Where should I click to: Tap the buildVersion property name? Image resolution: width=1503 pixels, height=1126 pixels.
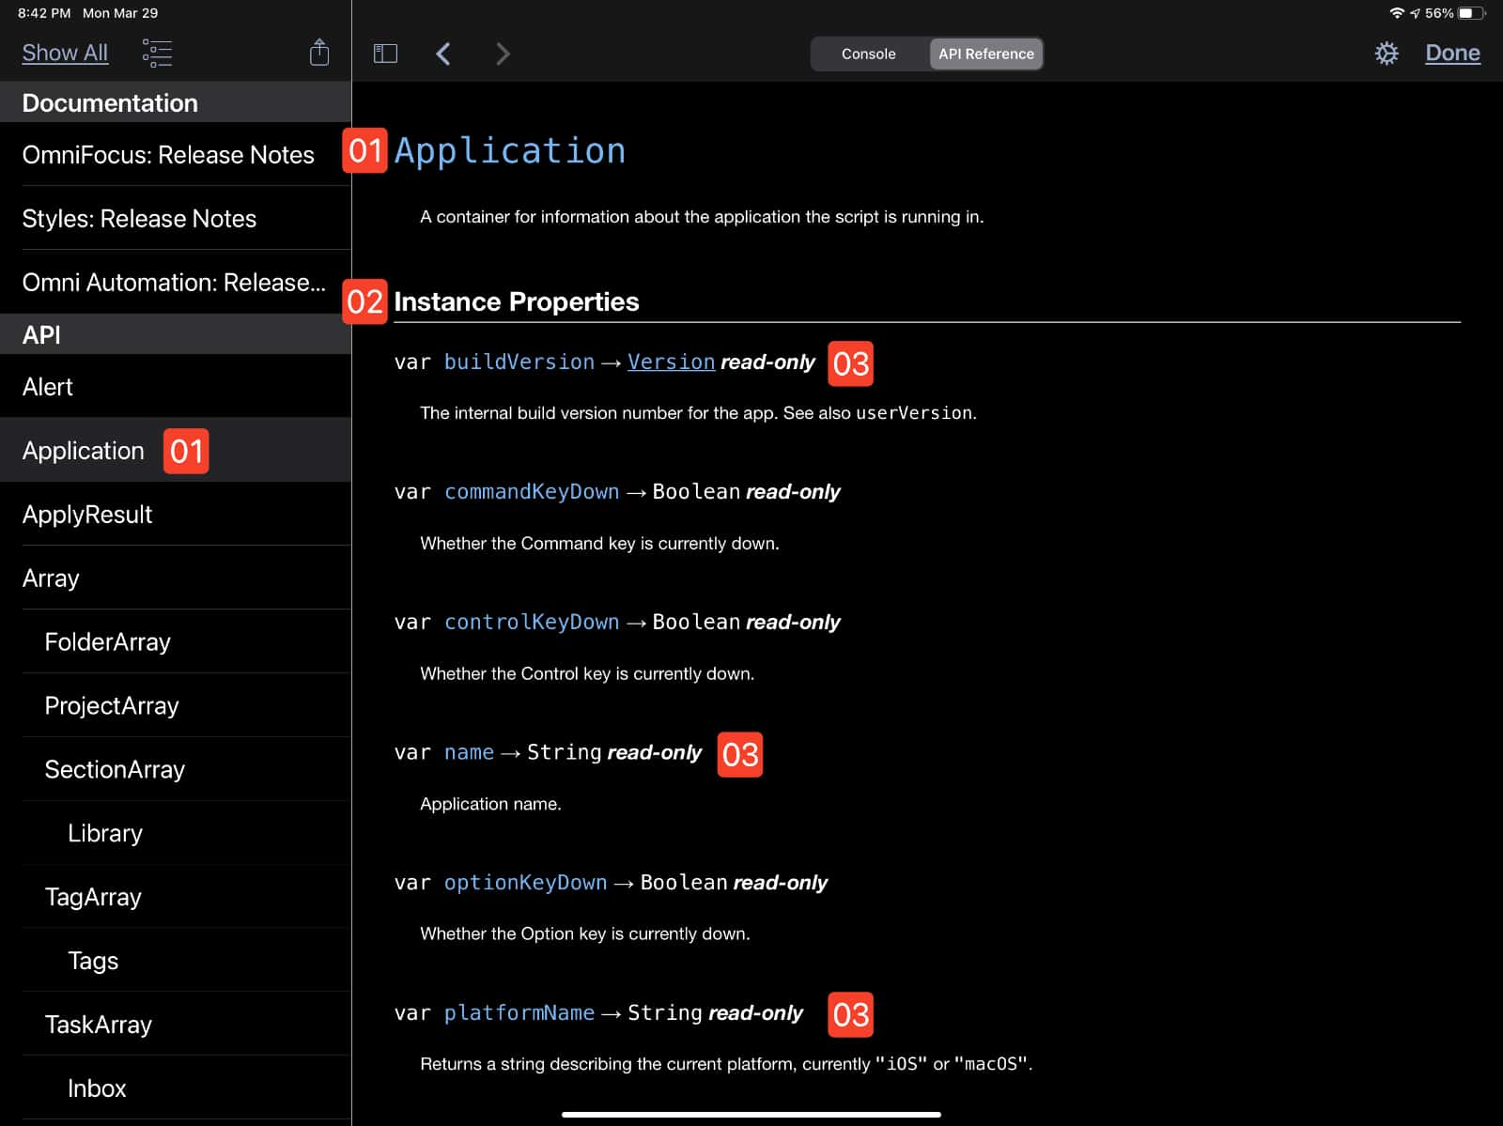click(x=519, y=362)
